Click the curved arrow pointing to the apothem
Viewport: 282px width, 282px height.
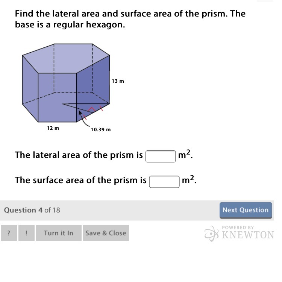point(84,119)
